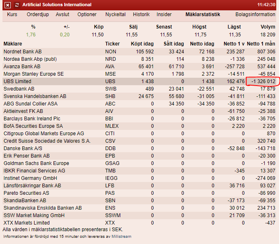Click Credit Suisse Sociedad de Valores S.A.
The height and width of the screenshot is (244, 280).
point(47,141)
